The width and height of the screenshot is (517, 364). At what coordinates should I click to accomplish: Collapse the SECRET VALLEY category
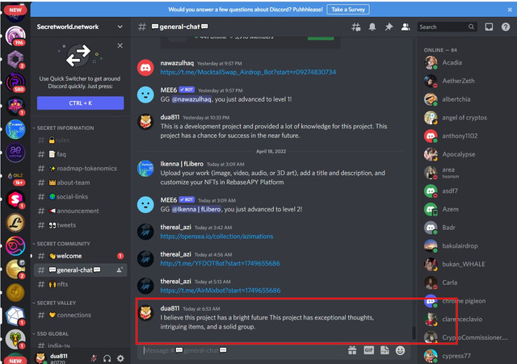[54, 303]
